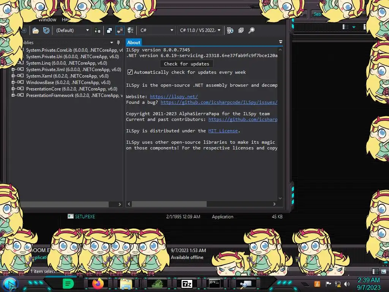This screenshot has height=292, width=389.
Task: Launch Firefox from the taskbar
Action: click(98, 284)
